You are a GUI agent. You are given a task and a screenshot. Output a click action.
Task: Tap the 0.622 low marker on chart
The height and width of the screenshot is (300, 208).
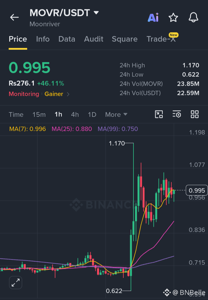114,291
